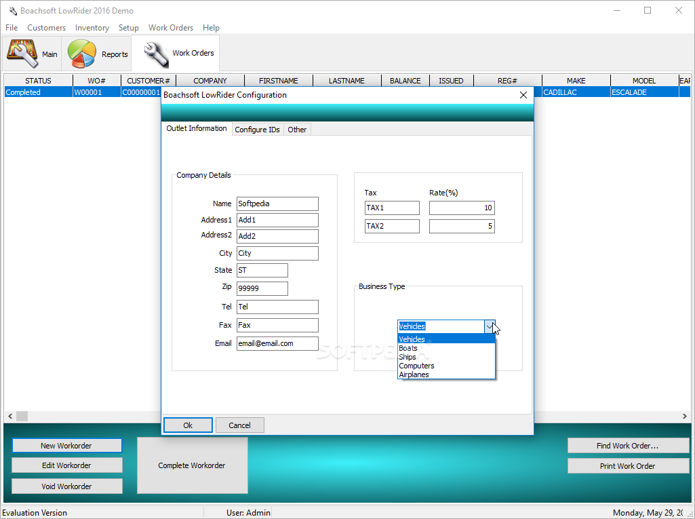
Task: Click the CUSTOMER# column header
Action: [x=148, y=81]
